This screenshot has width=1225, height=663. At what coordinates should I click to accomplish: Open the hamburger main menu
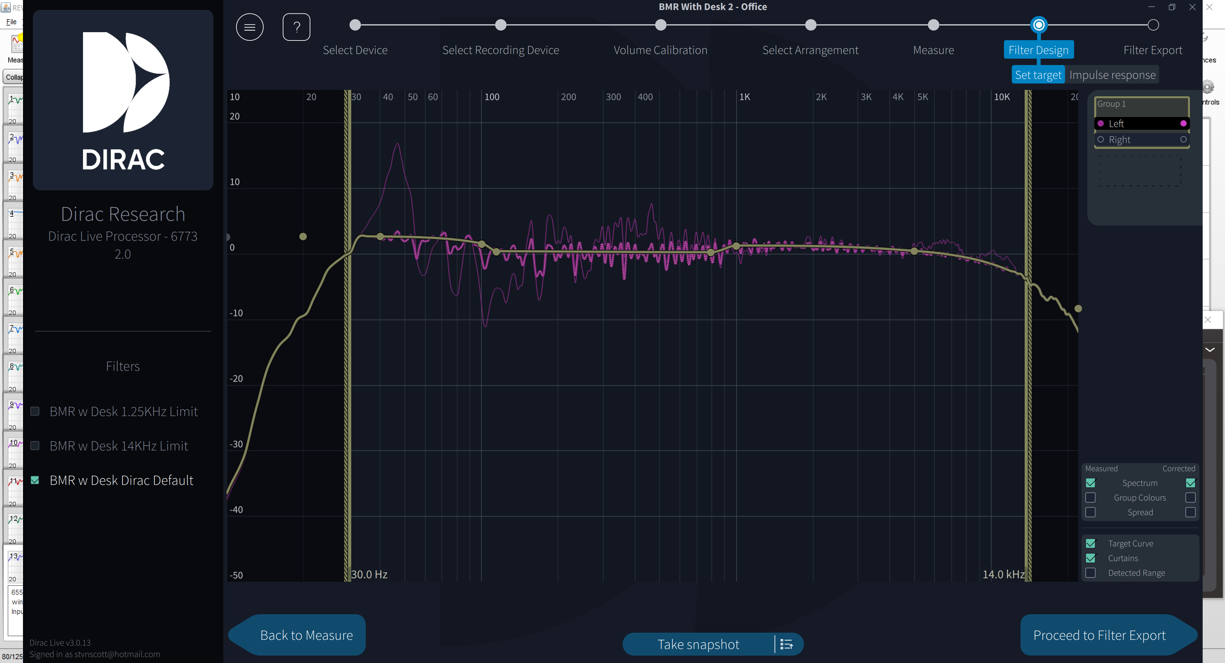[x=250, y=27]
